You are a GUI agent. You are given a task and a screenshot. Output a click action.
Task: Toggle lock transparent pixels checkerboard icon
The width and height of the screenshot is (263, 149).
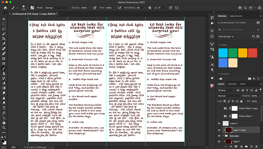[x=225, y=101]
